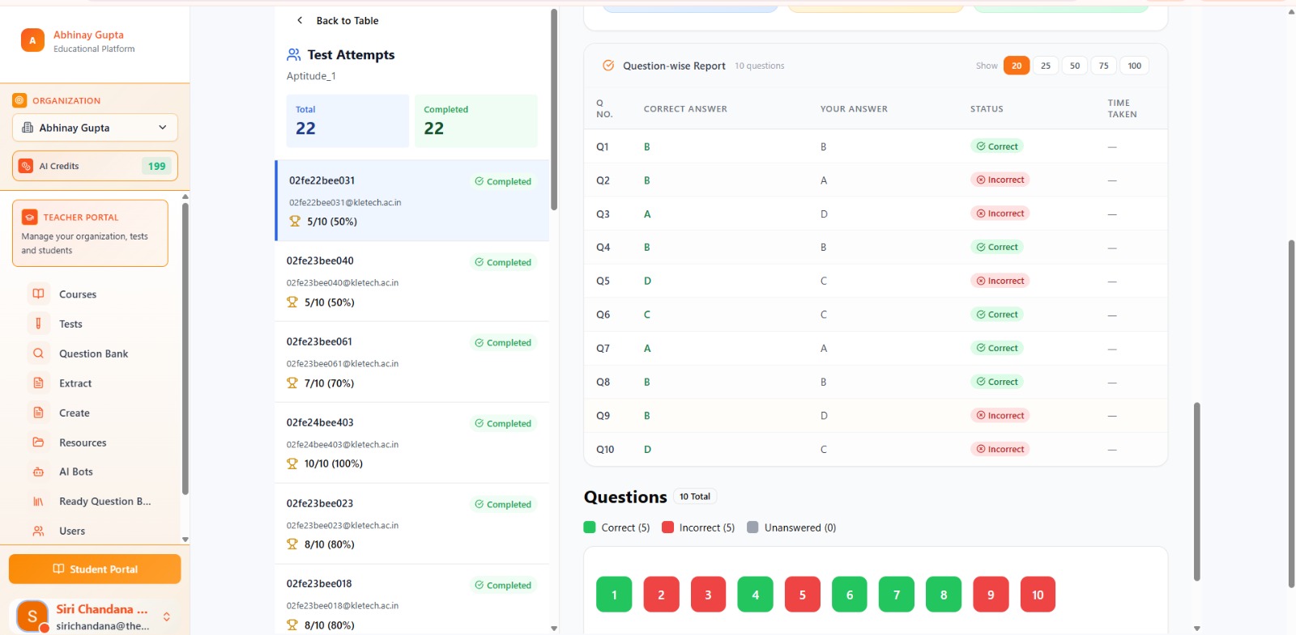Click the Correct (5) legend item
Image resolution: width=1296 pixels, height=635 pixels.
(x=617, y=527)
